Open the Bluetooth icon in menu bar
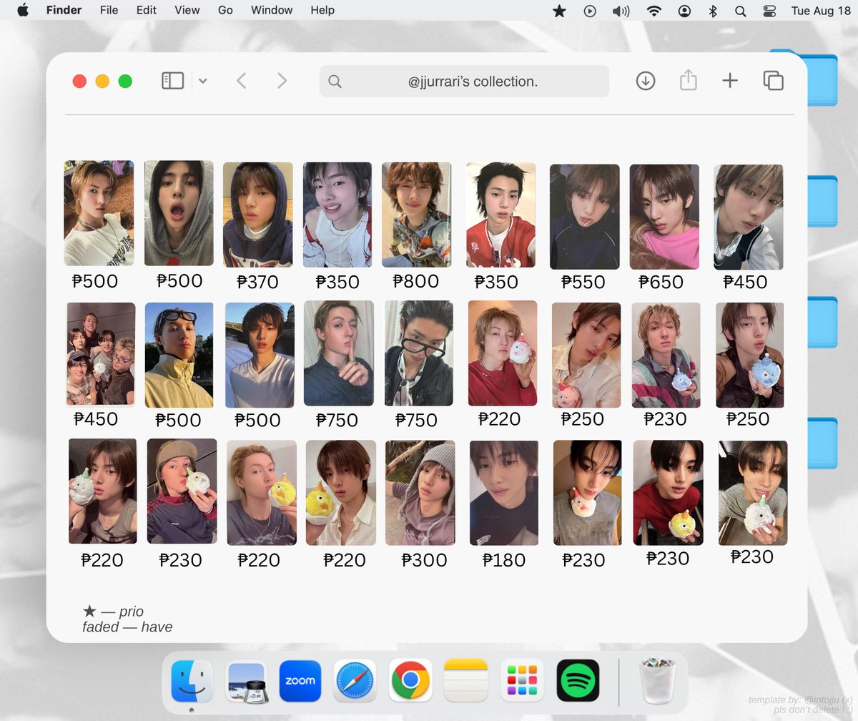The image size is (858, 721). (x=712, y=11)
